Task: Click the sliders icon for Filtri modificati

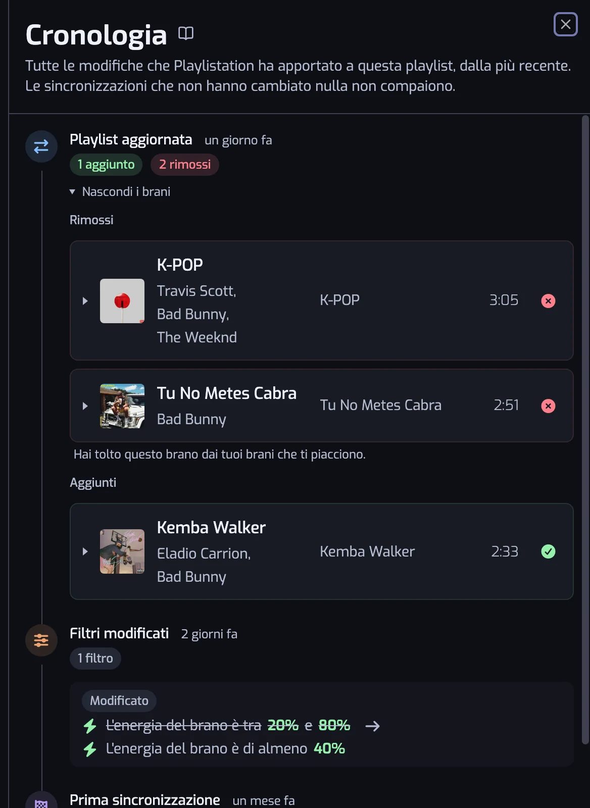Action: [41, 640]
